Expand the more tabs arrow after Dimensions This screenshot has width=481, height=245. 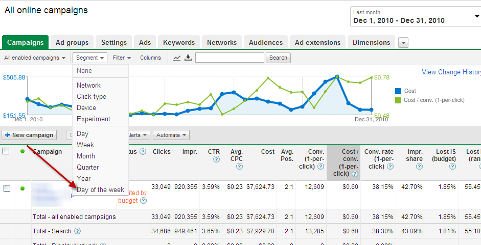(x=403, y=42)
